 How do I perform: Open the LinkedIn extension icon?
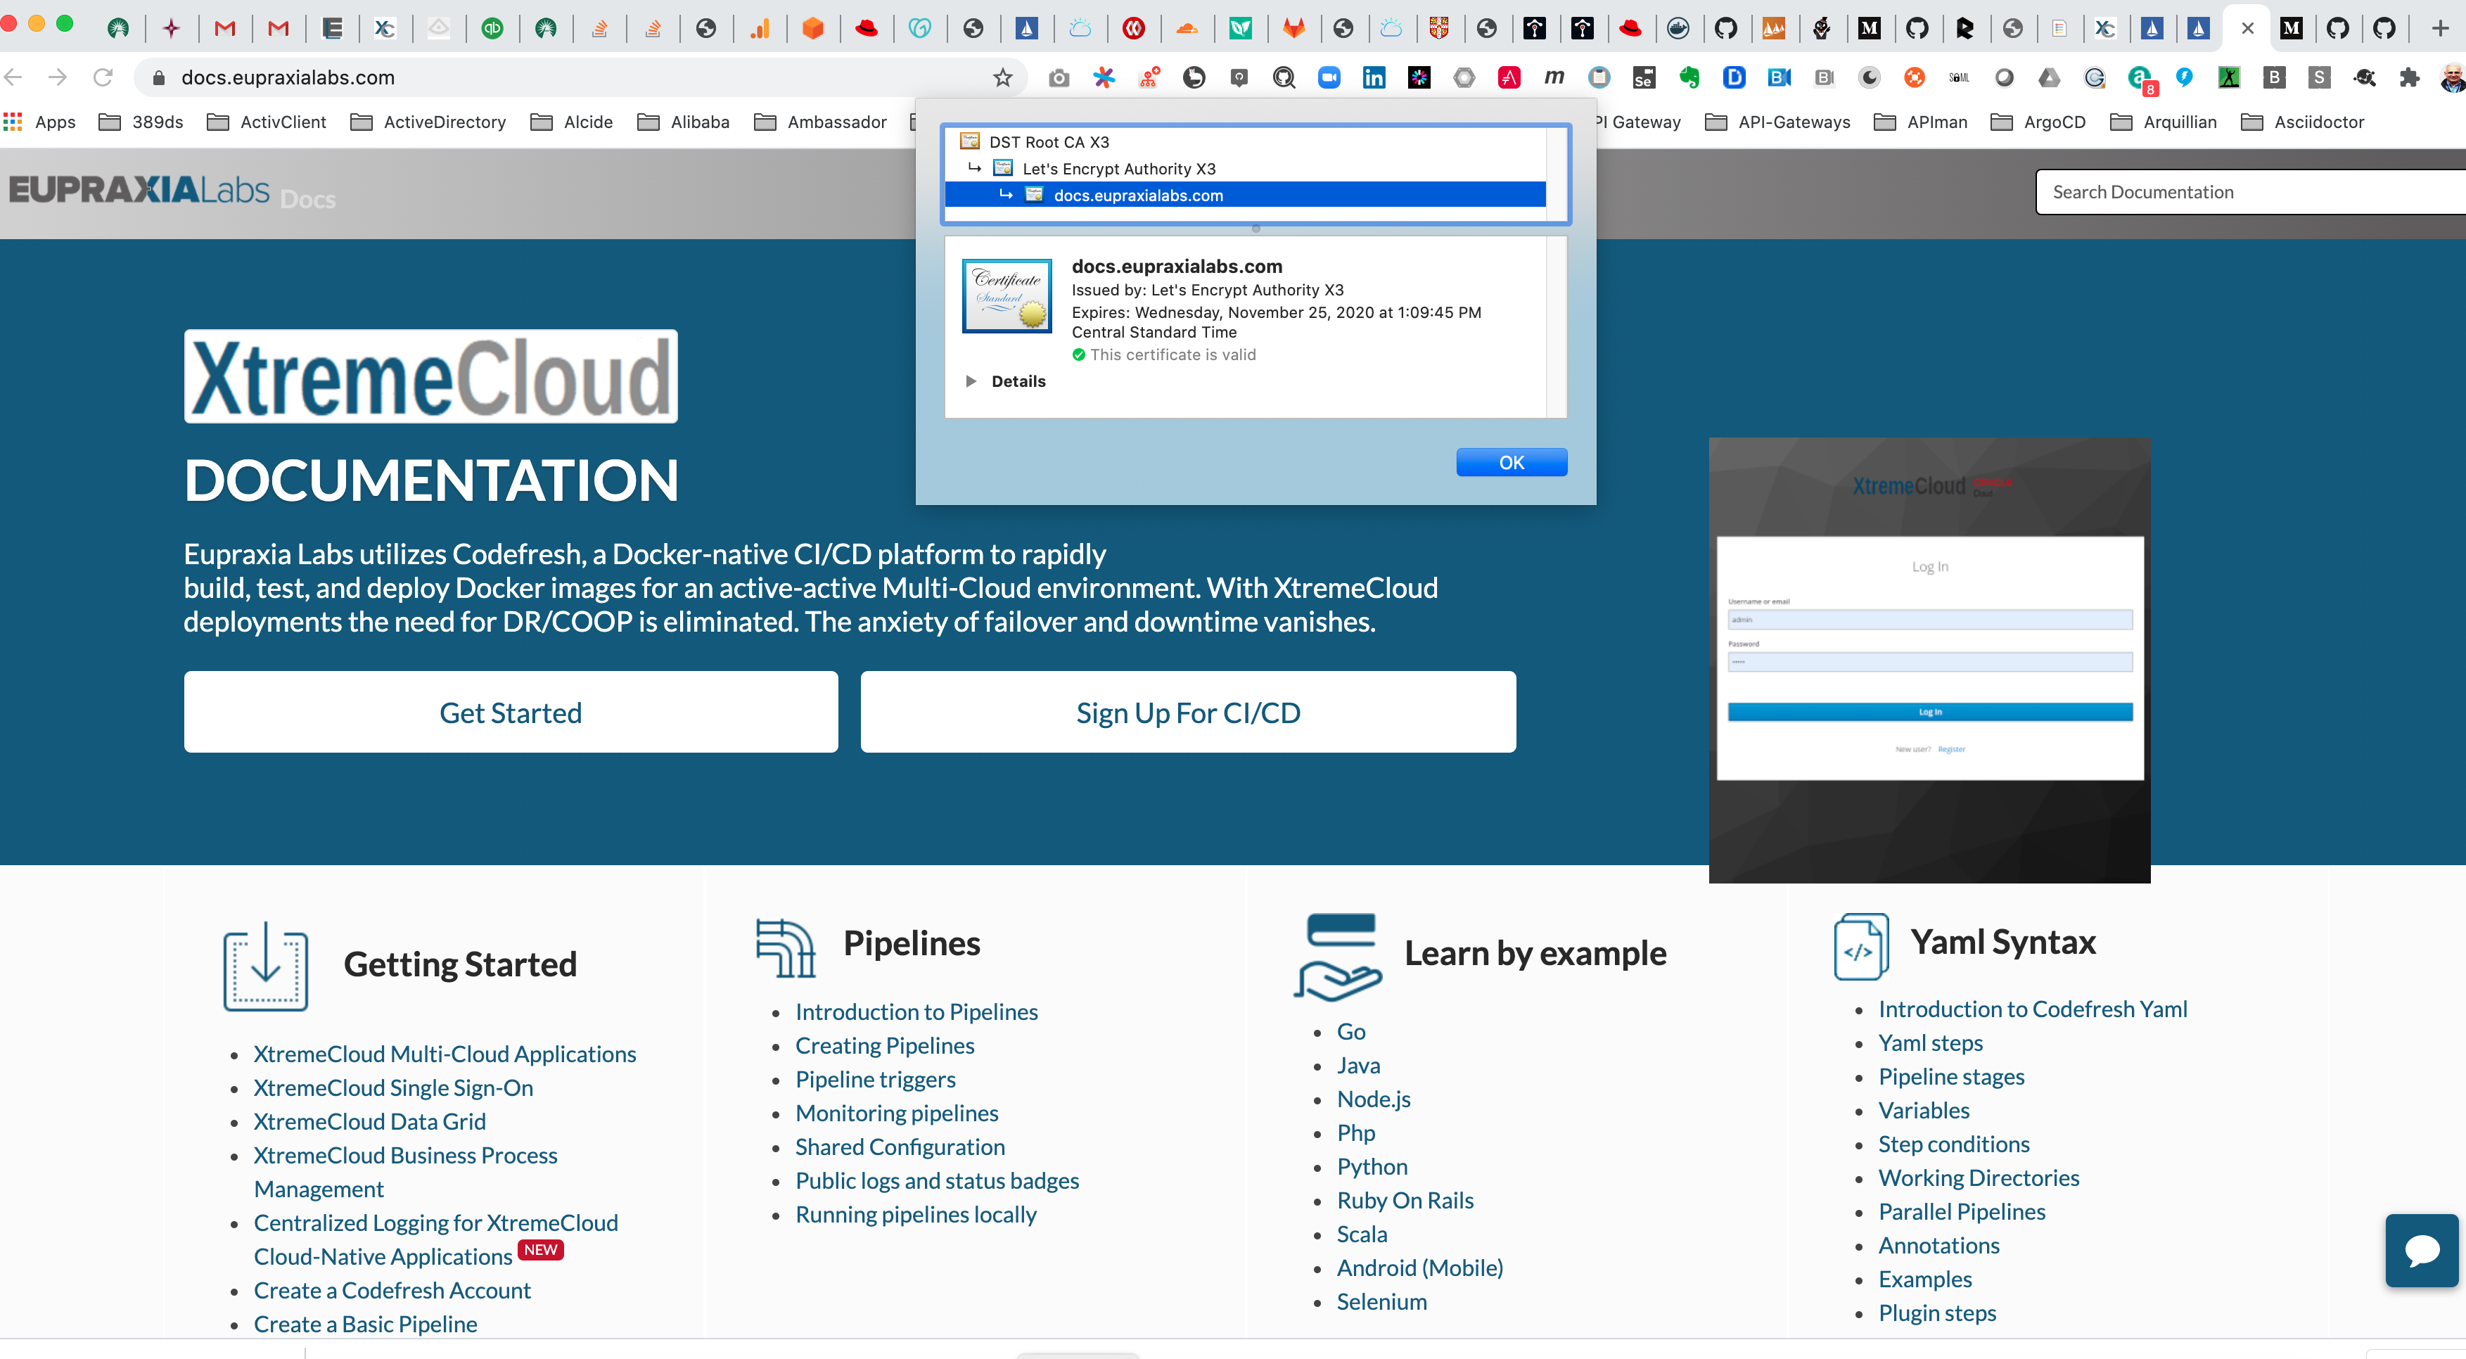pyautogui.click(x=1374, y=77)
